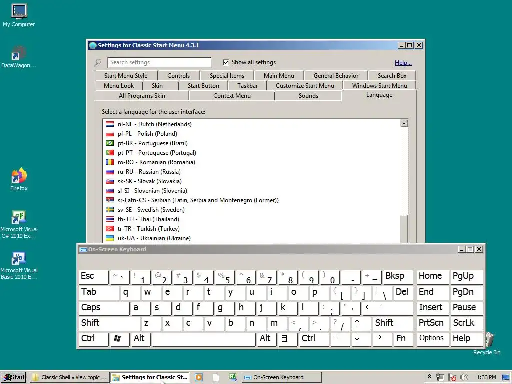Click the left arrow key on On-Screen Keyboard
This screenshot has height=384, width=512.
tap(340, 339)
